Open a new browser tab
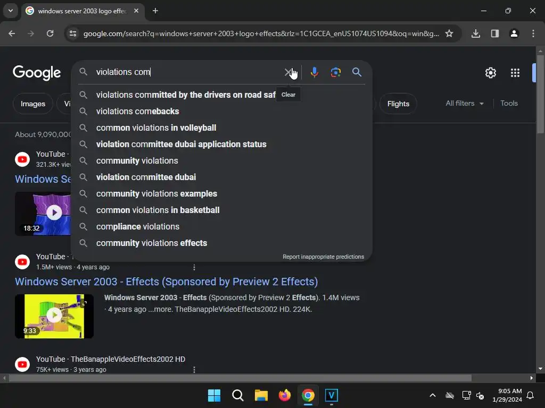The image size is (545, 408). tap(155, 11)
